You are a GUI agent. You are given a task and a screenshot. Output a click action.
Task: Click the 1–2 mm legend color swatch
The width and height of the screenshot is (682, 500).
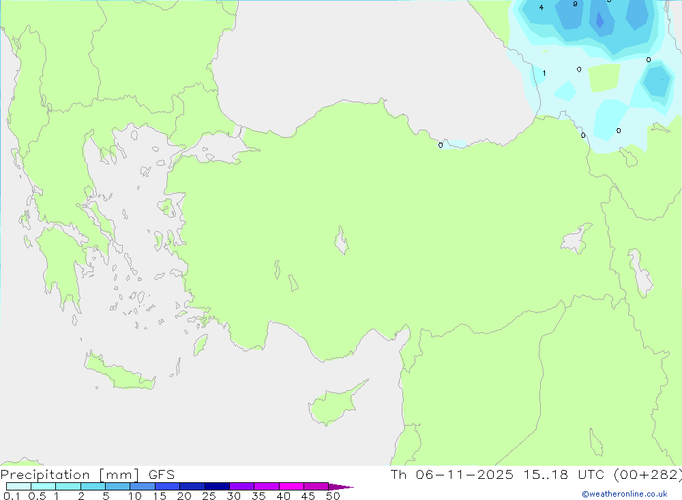[x=68, y=486]
